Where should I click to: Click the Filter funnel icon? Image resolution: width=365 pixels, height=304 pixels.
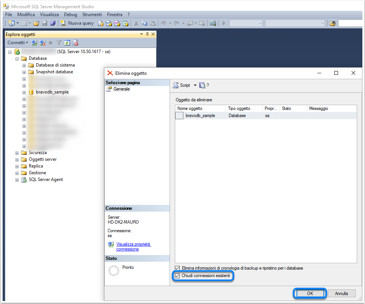pyautogui.click(x=59, y=43)
